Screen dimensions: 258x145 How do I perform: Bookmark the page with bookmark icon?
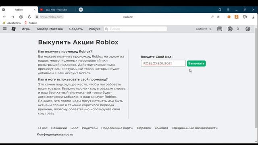(x=218, y=17)
